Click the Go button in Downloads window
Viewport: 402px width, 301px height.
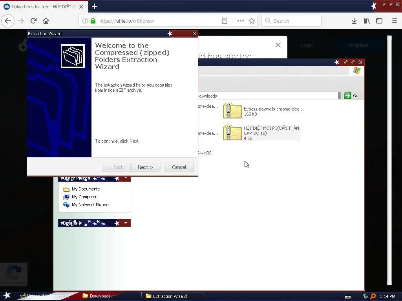click(x=351, y=96)
